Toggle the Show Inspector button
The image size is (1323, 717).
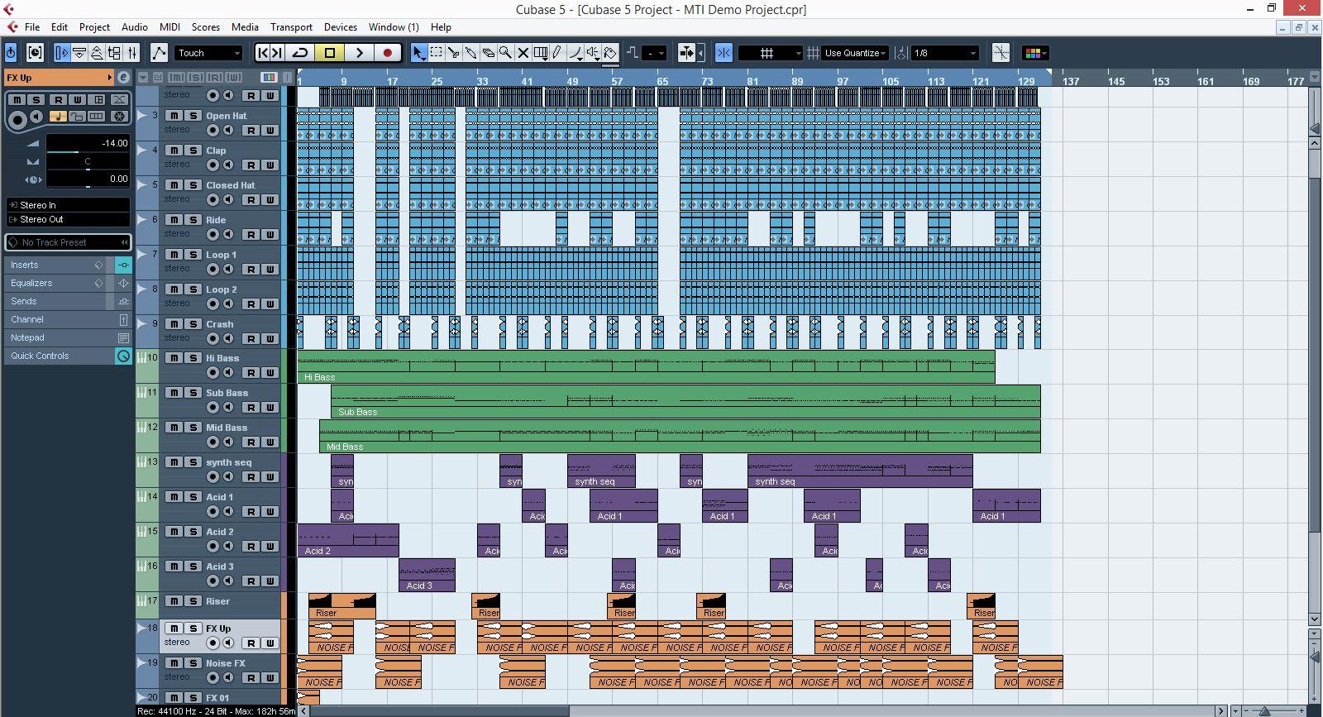click(x=62, y=53)
